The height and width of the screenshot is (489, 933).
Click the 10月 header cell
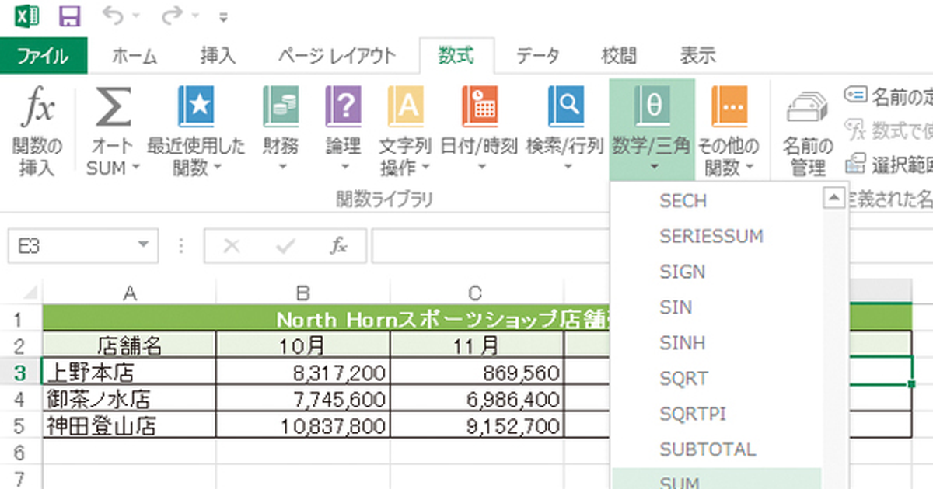tap(303, 345)
